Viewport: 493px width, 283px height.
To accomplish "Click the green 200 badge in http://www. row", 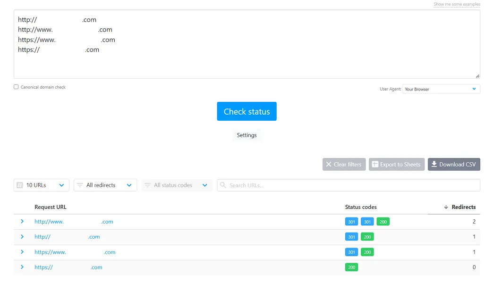I will pos(383,222).
